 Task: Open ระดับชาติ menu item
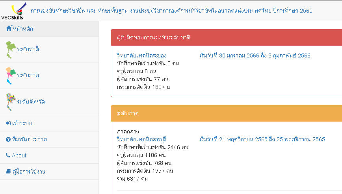28,50
